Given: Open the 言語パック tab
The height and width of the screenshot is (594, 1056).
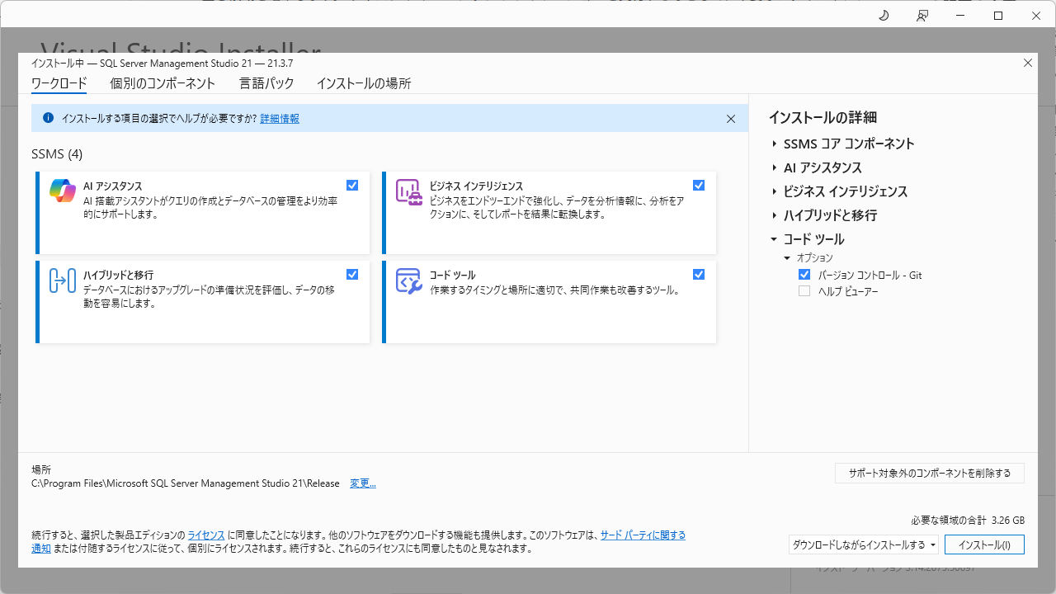Looking at the screenshot, I should (266, 83).
